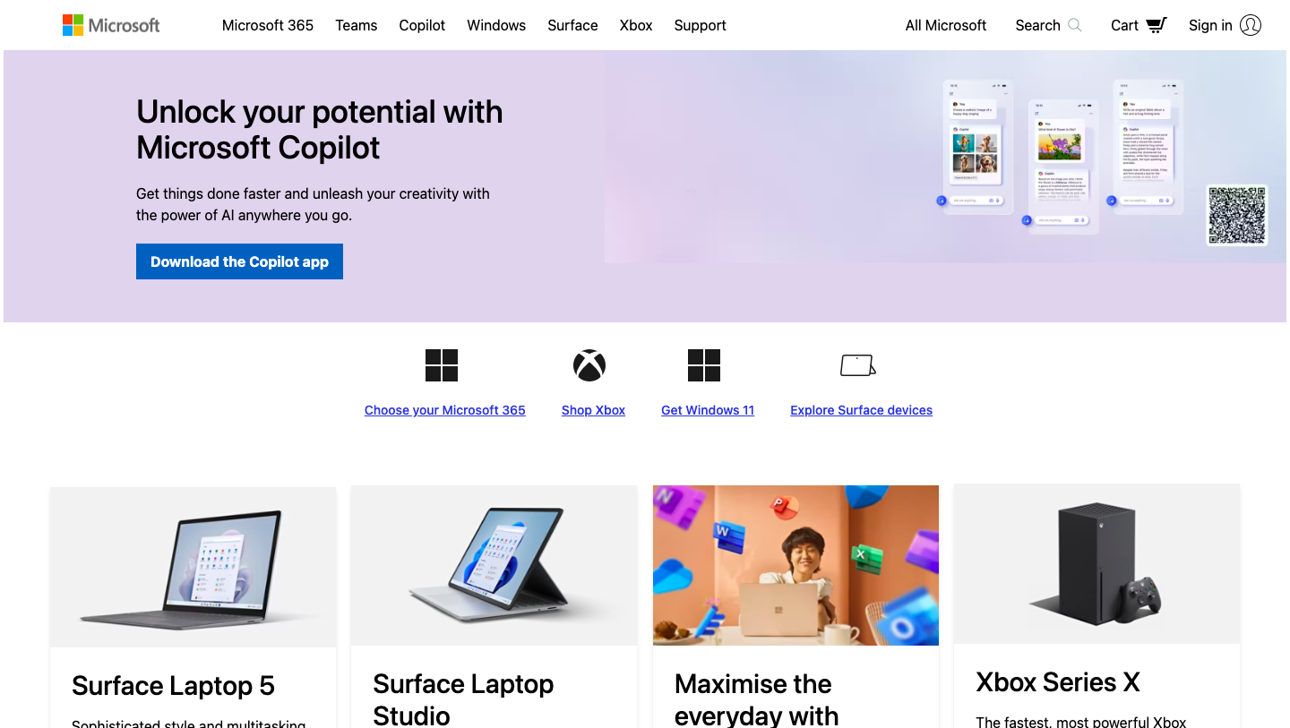The image size is (1290, 728).
Task: Open the Get Windows 11 link
Action: coord(708,409)
